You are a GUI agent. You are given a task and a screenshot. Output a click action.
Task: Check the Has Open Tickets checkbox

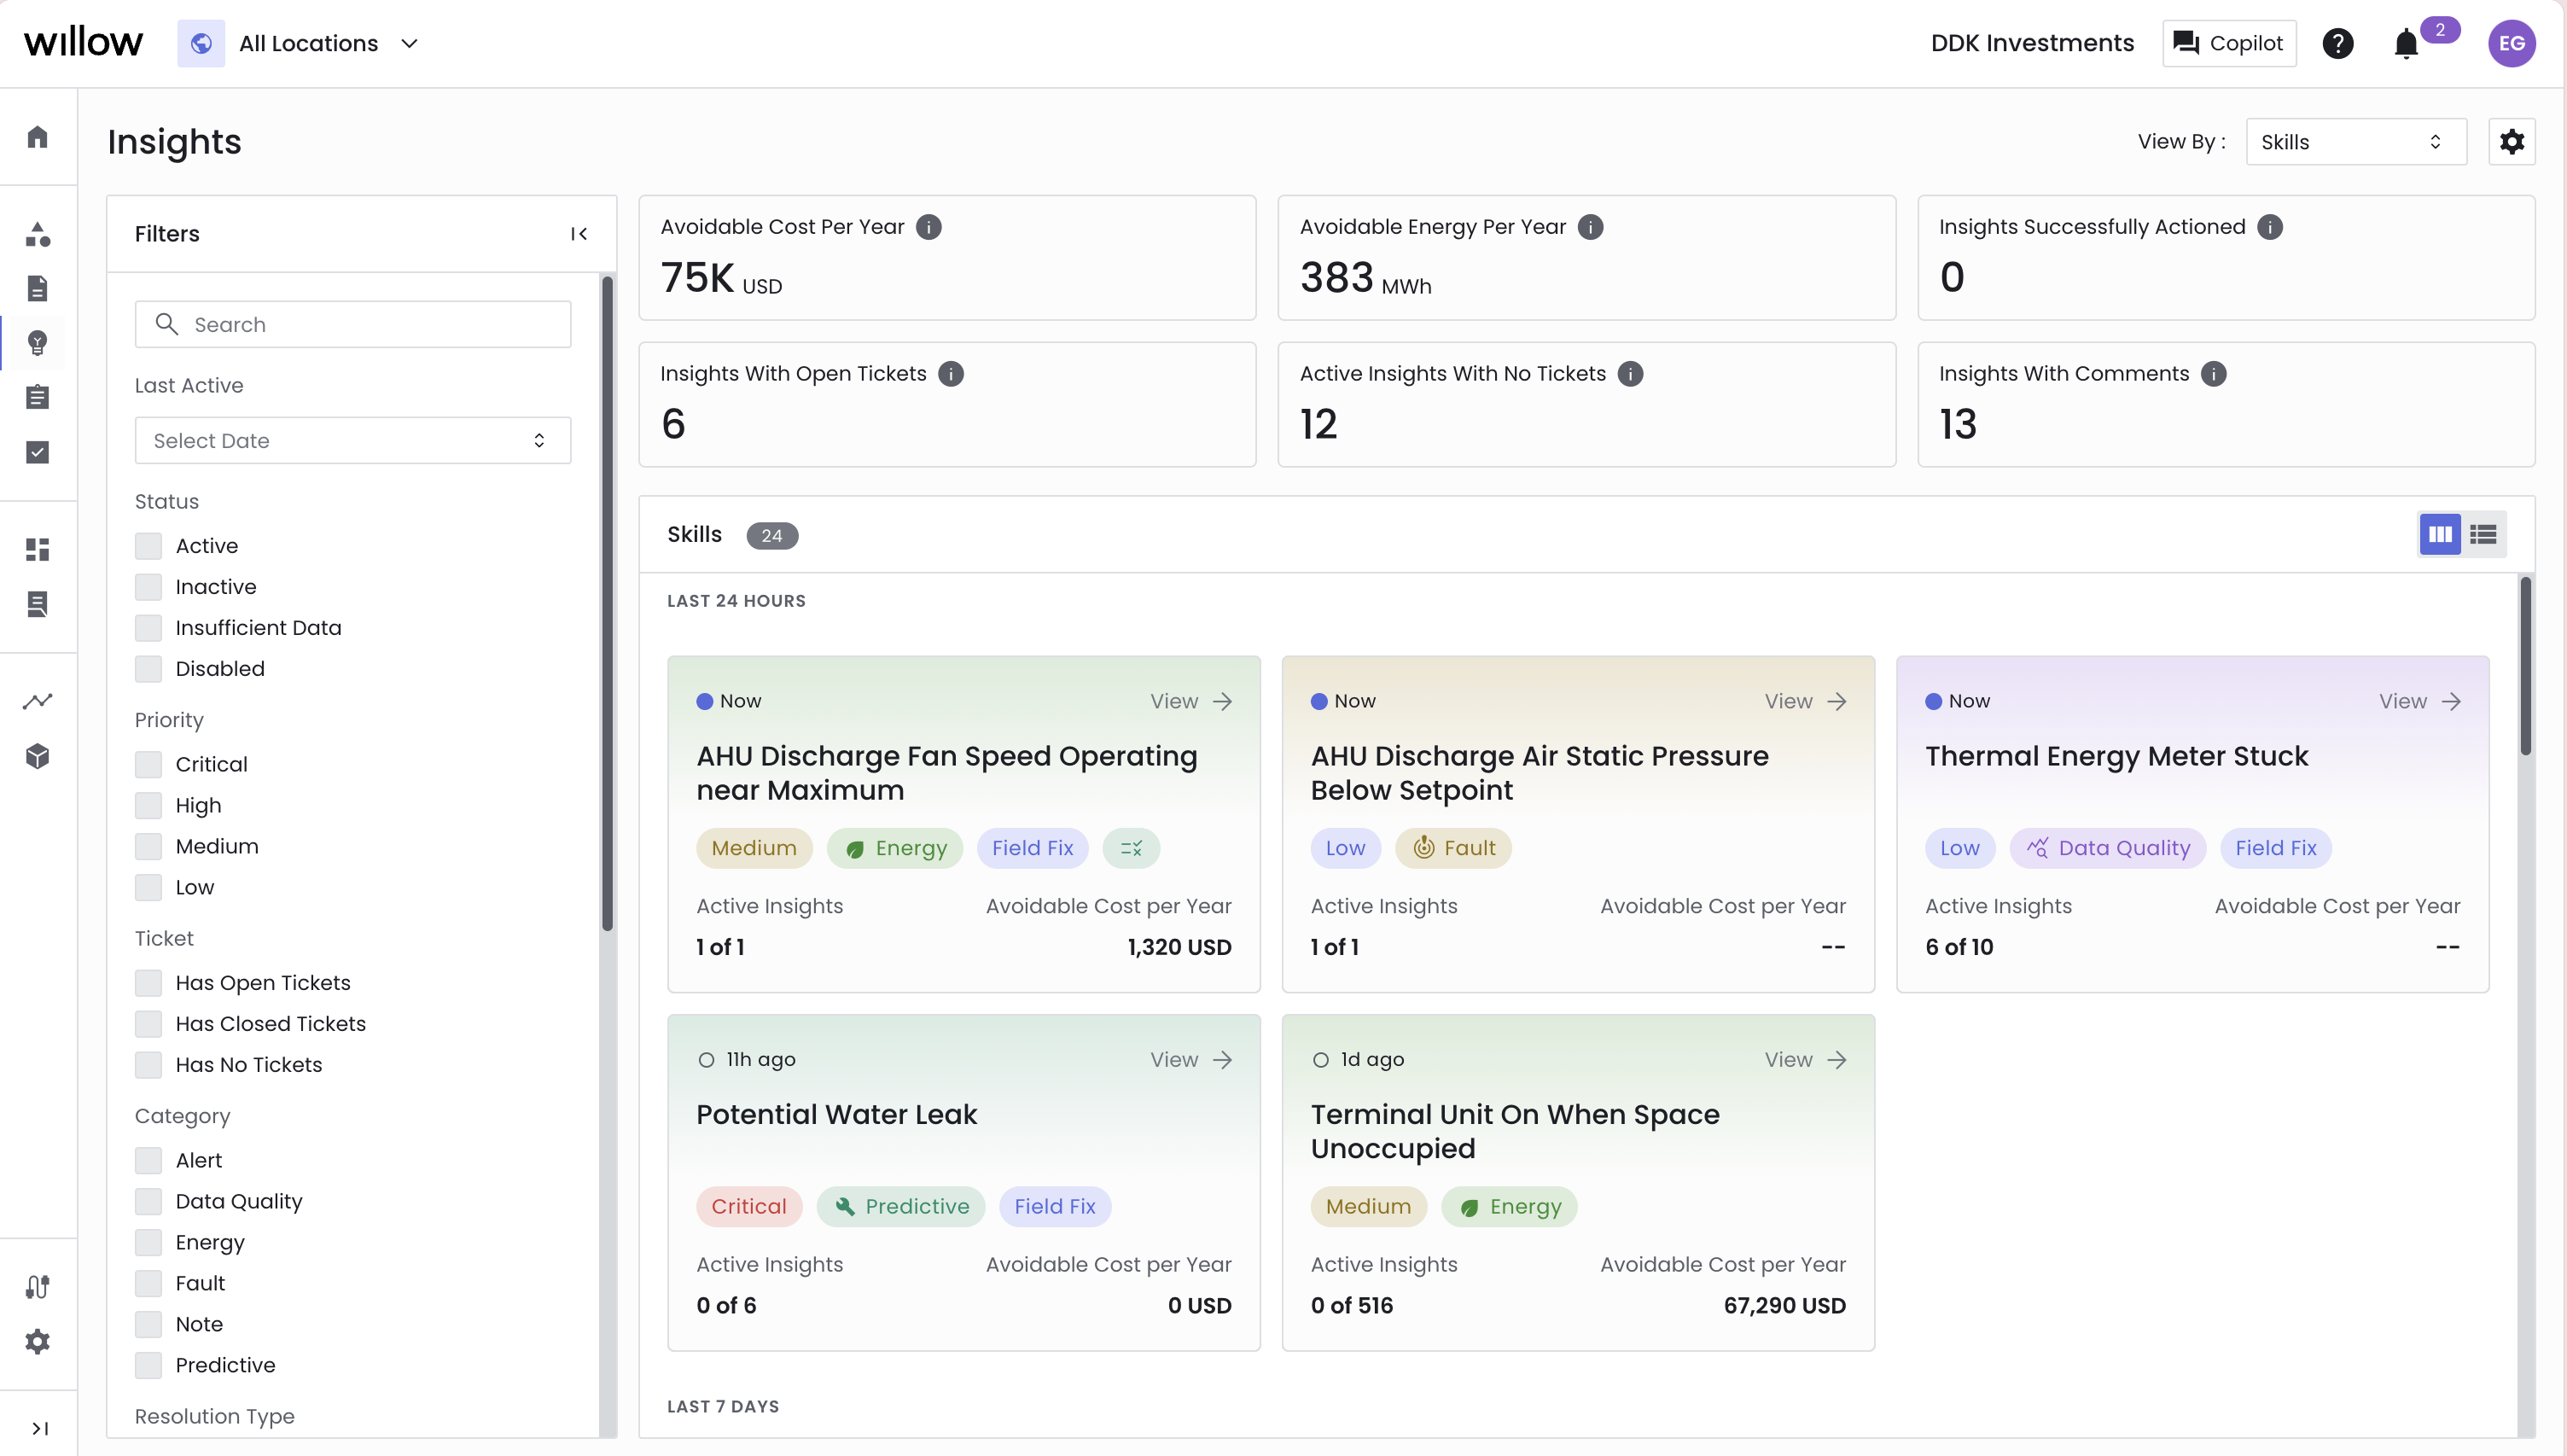(x=148, y=983)
